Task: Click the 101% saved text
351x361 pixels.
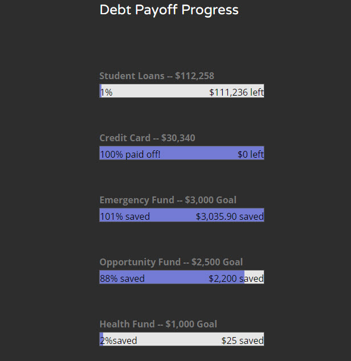Action: coord(125,216)
